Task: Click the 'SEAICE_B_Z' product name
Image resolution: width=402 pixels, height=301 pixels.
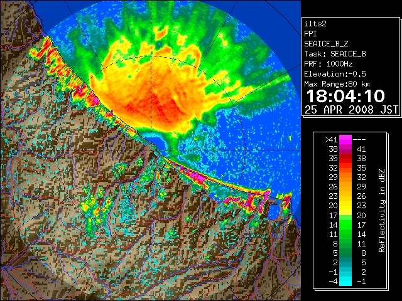Action: (x=326, y=44)
